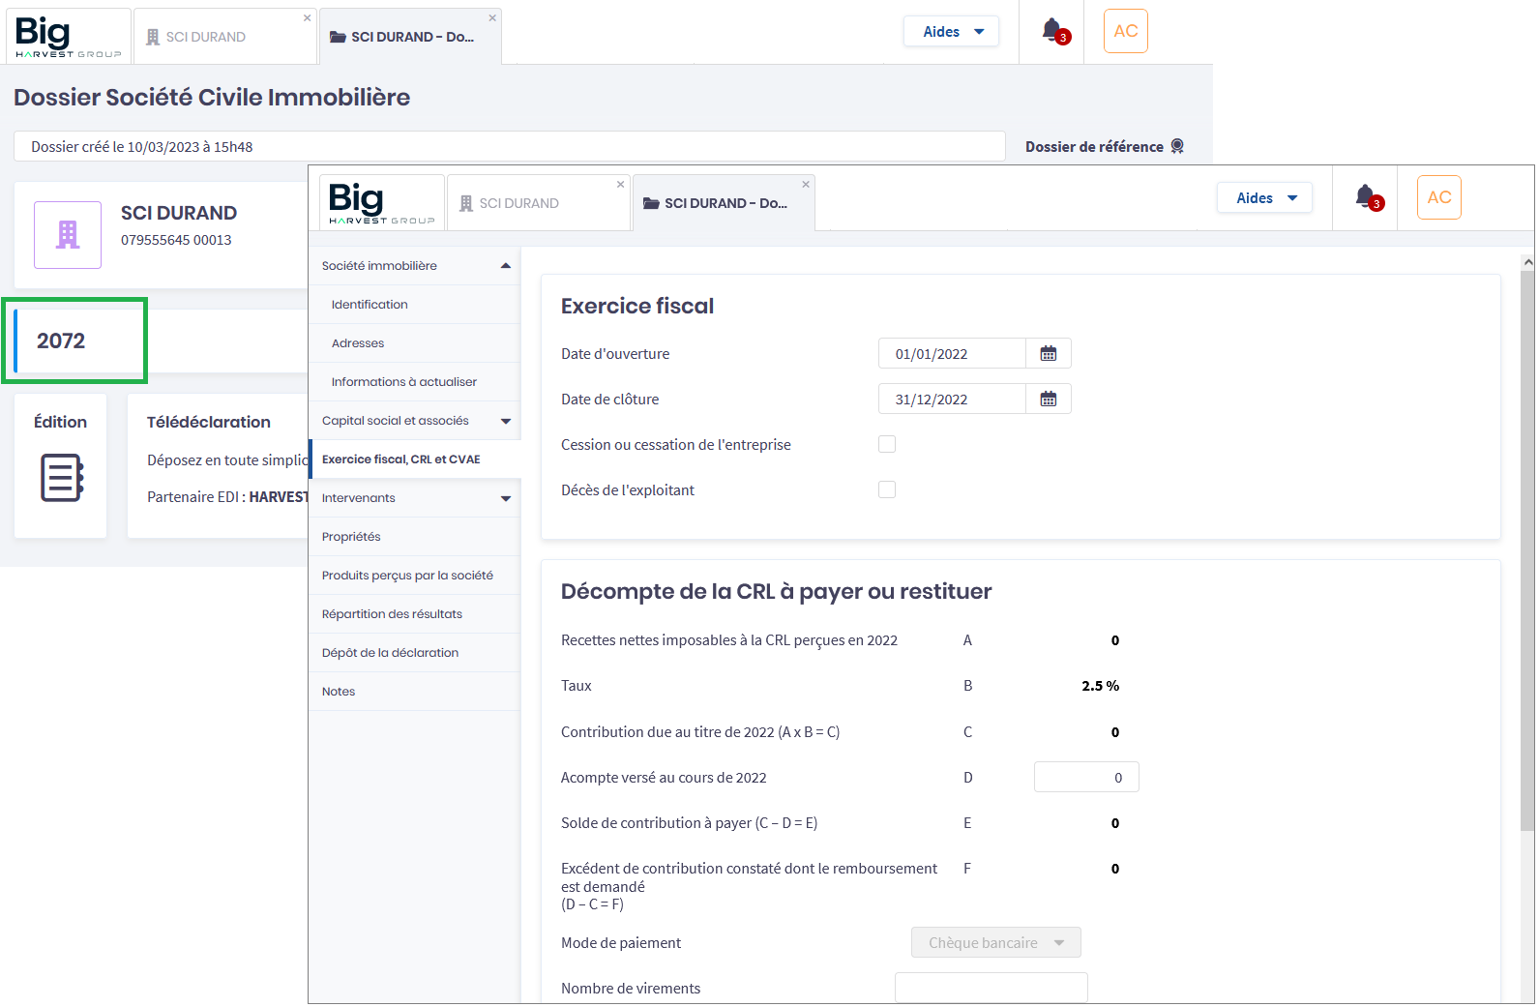
Task: Close the SCI DURAND - Do... tab in front window
Action: tap(806, 184)
